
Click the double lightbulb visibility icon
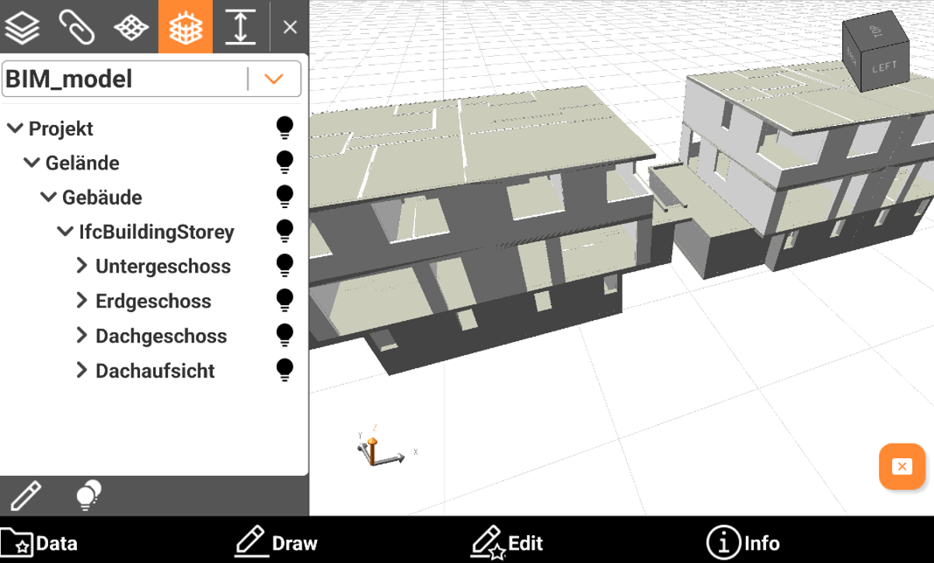pyautogui.click(x=89, y=495)
